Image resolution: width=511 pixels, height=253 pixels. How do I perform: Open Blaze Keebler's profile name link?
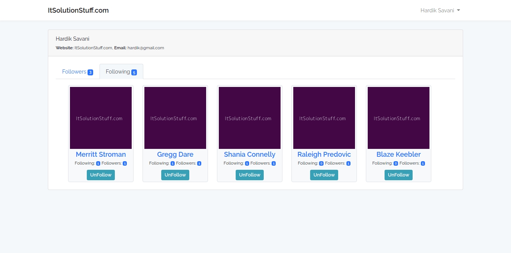(398, 154)
